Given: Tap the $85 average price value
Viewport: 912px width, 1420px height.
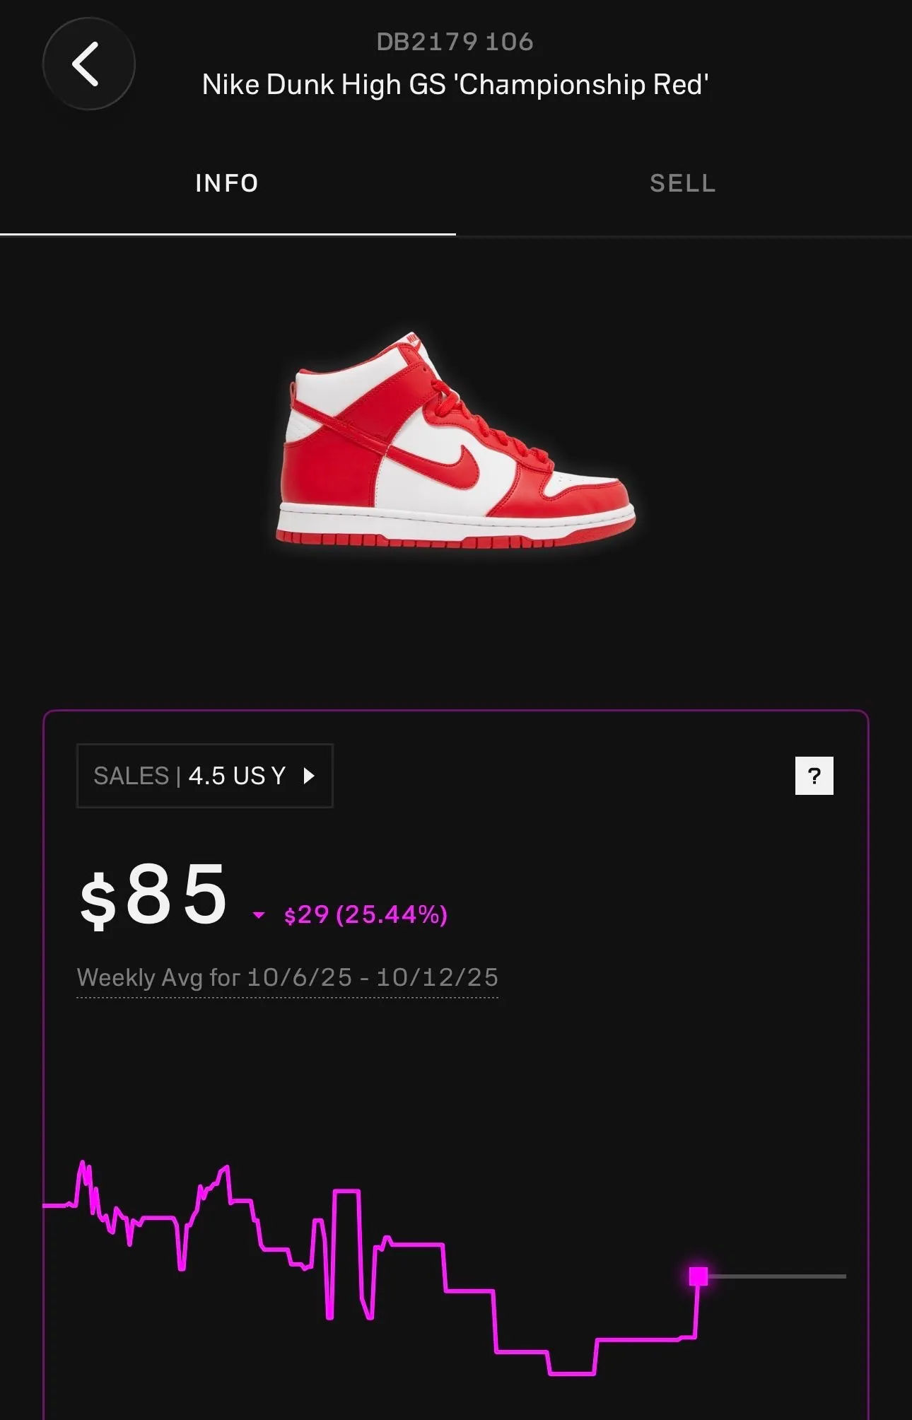Looking at the screenshot, I should coord(153,895).
